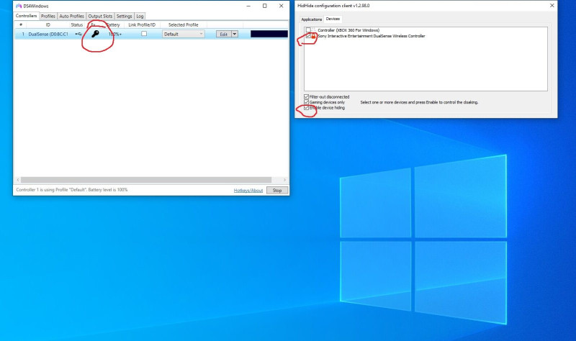Click the USB status icon in DS4Windows
576x341 pixels.
(78, 34)
